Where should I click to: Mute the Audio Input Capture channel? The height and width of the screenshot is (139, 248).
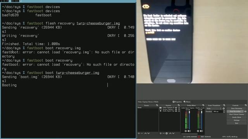point(189,131)
